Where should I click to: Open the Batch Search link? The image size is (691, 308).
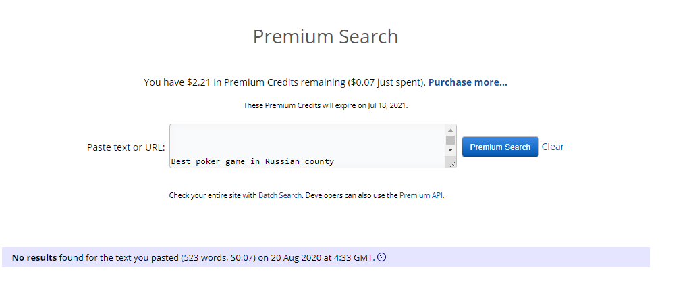(x=280, y=195)
